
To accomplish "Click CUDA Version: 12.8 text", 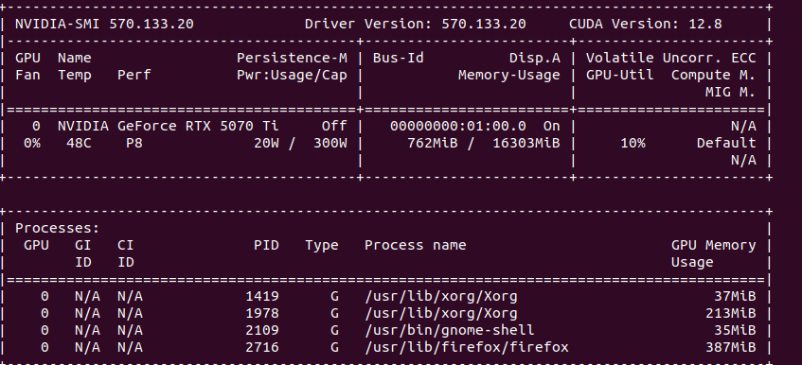I will pos(646,24).
